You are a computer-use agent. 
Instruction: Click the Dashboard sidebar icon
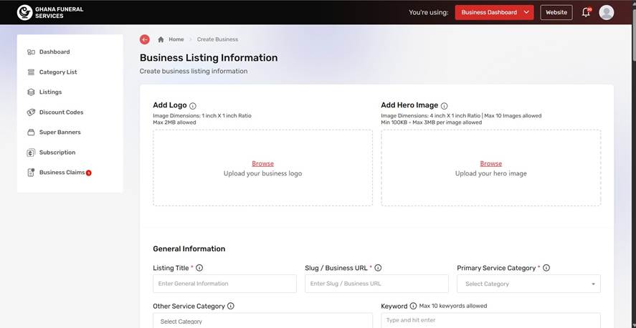click(31, 52)
